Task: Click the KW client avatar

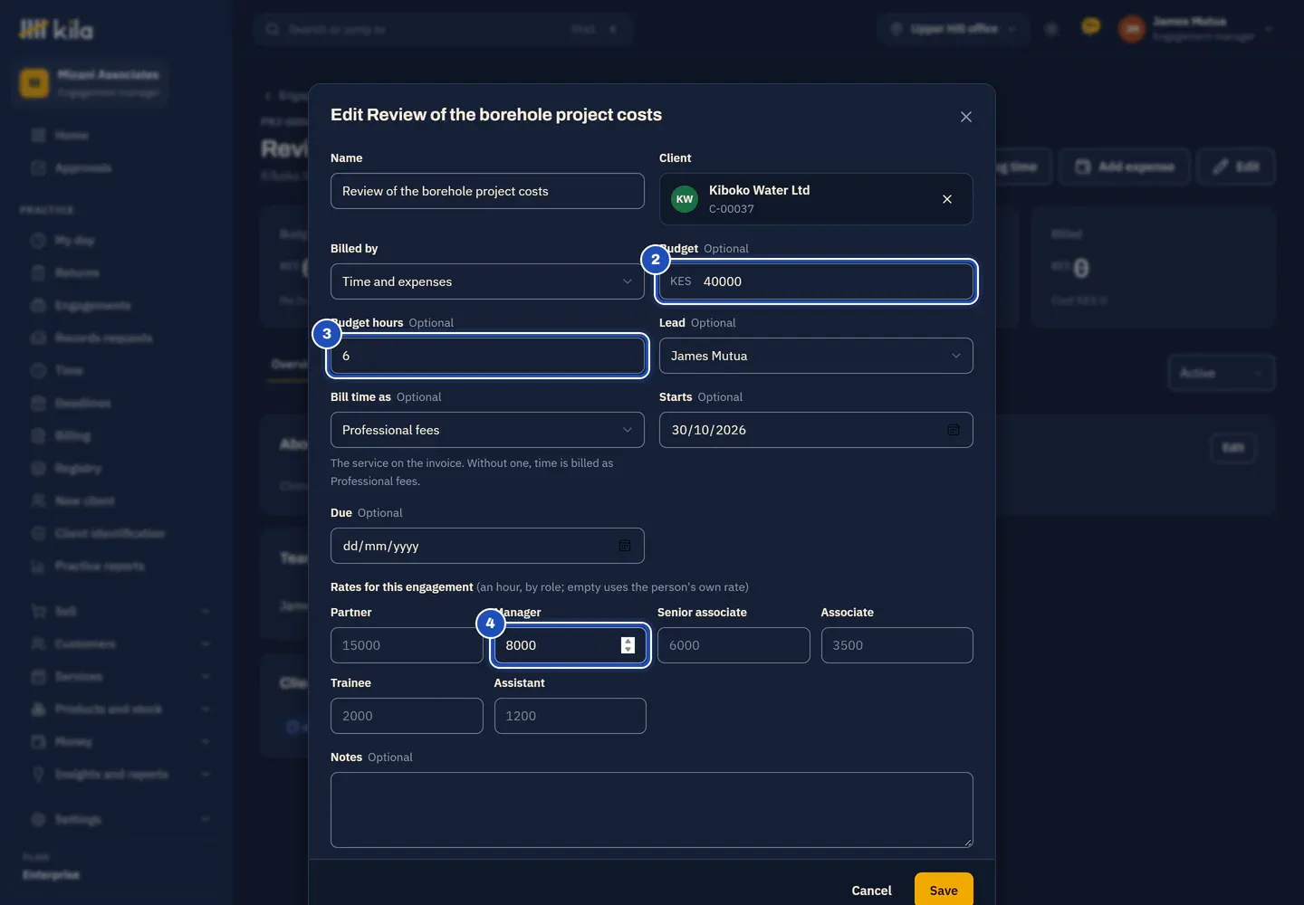Action: click(x=685, y=199)
